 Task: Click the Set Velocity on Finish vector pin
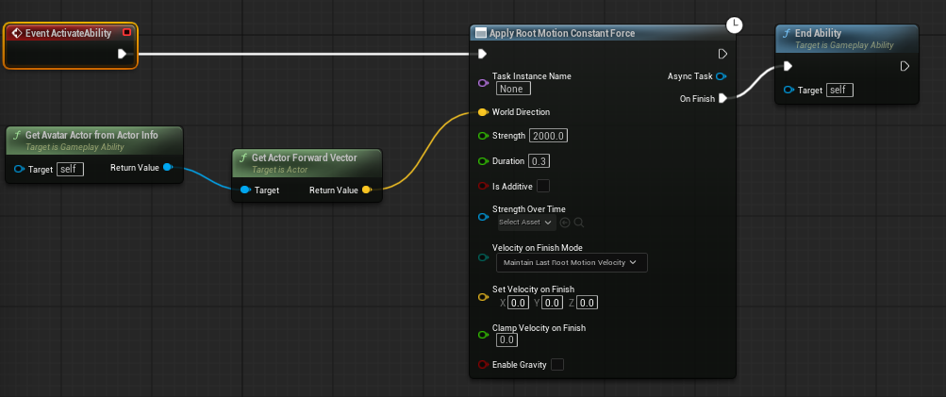483,297
